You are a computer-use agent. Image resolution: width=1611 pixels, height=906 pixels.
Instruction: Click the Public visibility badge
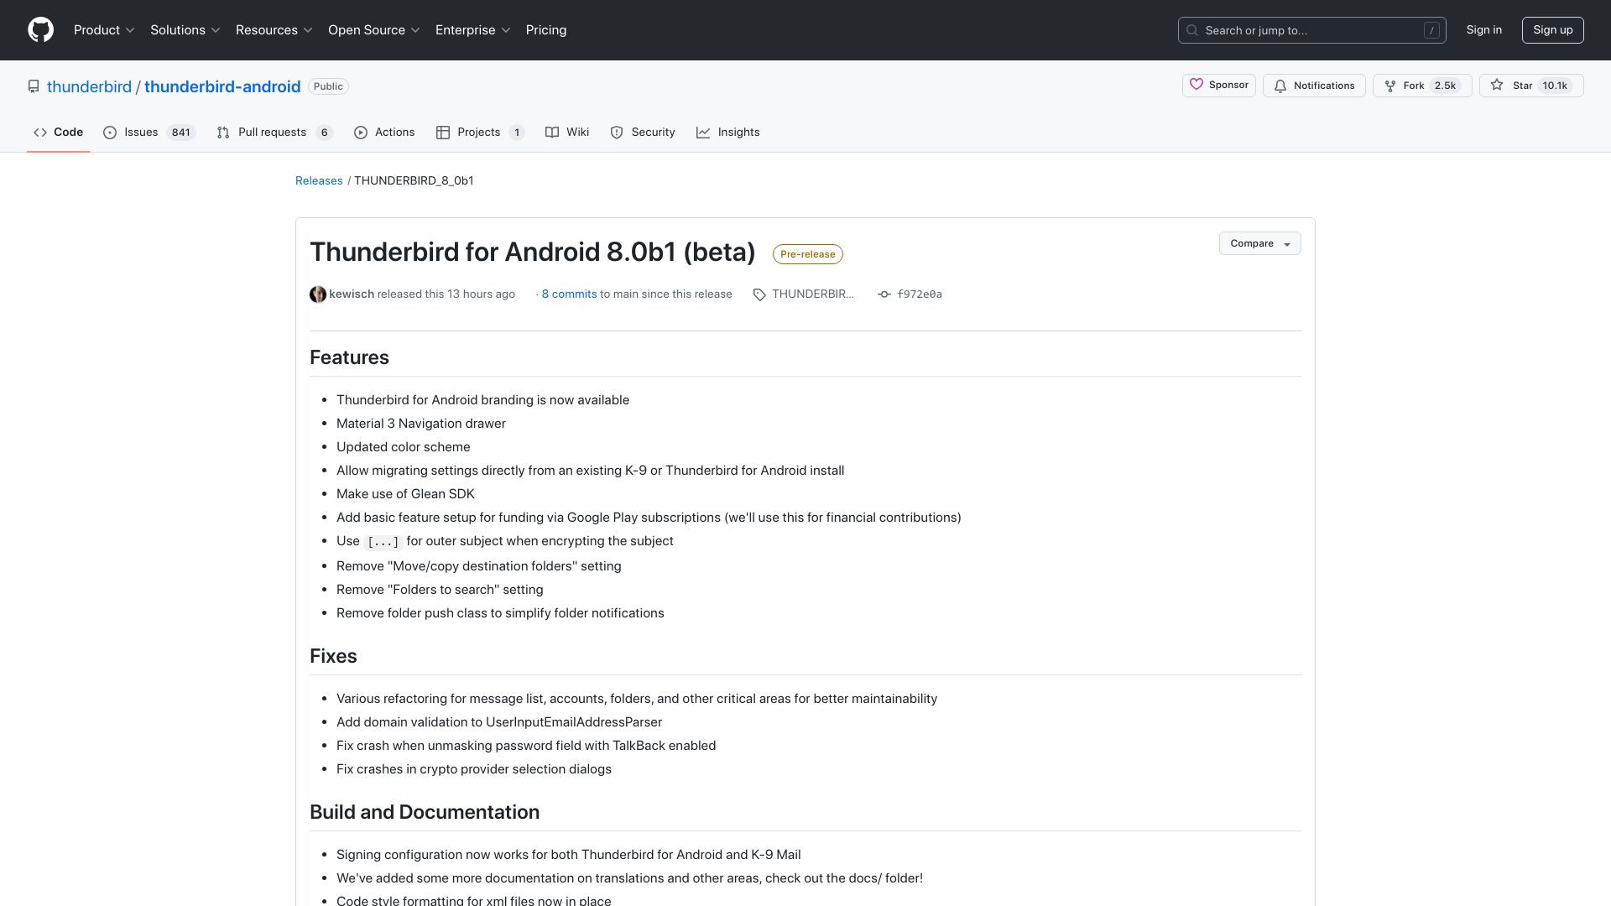click(328, 86)
